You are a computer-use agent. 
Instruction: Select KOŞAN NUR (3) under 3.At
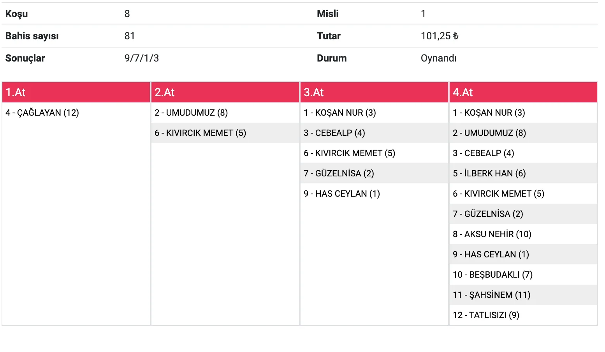pos(340,113)
